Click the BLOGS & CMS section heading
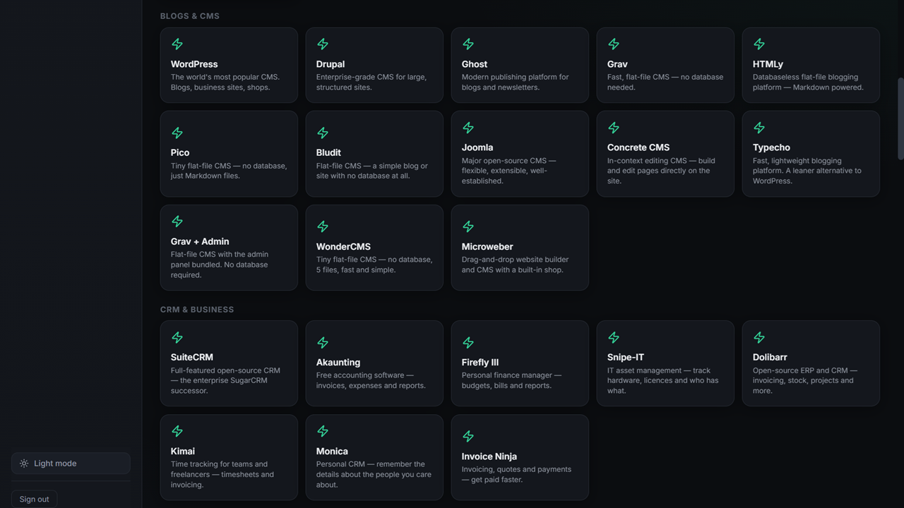904x508 pixels. click(x=190, y=16)
